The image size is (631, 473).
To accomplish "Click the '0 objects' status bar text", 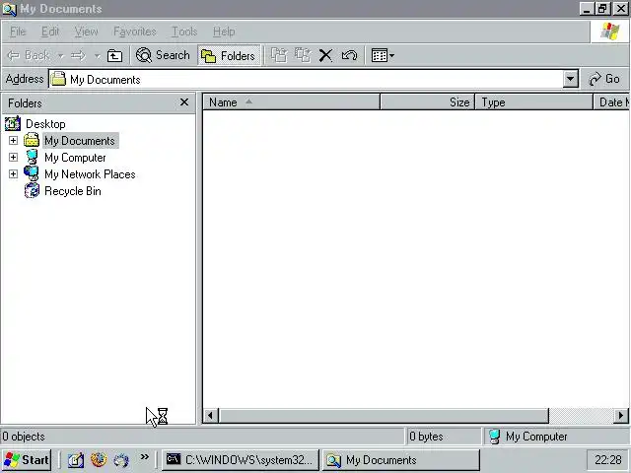I will 24,437.
